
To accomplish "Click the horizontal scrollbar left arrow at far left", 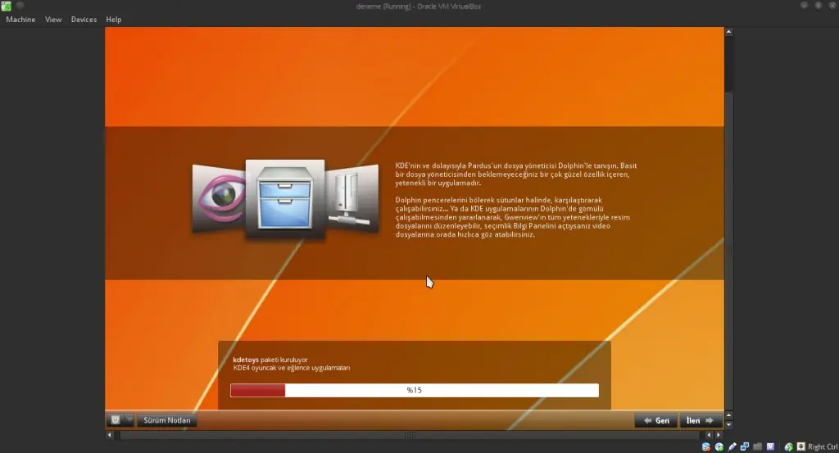I will (x=110, y=435).
